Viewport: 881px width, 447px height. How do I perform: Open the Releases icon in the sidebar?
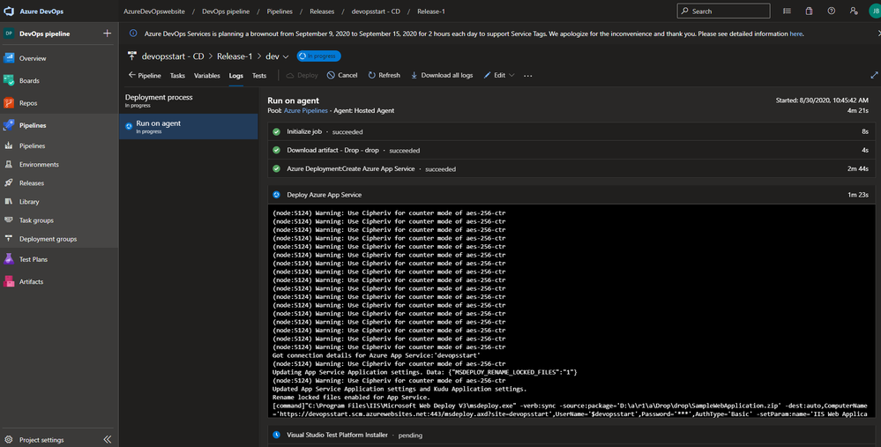point(9,183)
